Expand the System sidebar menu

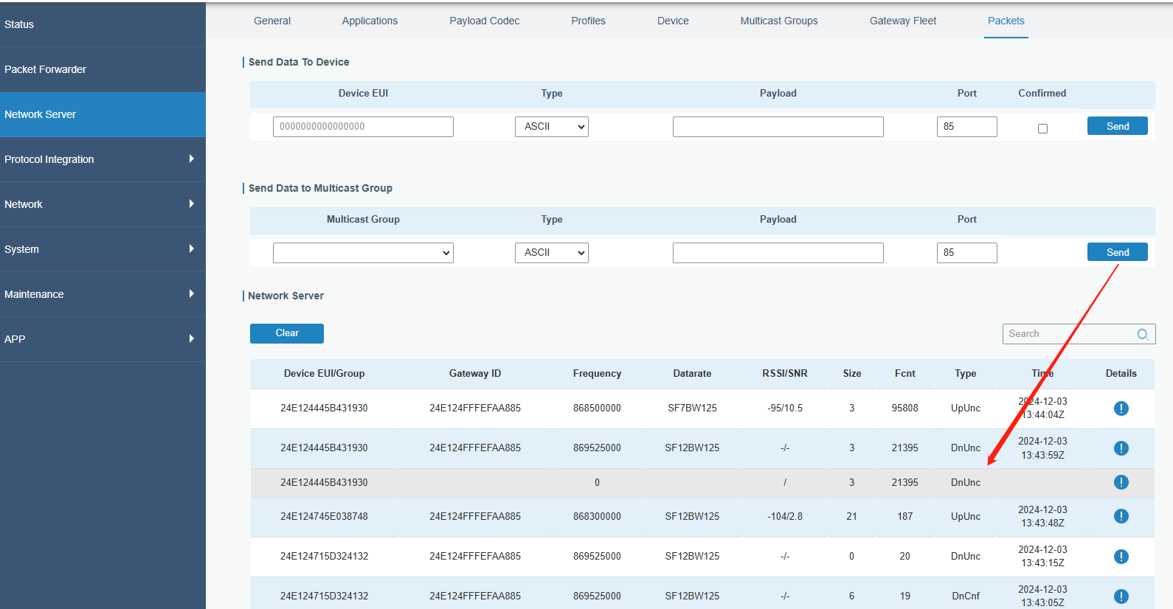[103, 249]
